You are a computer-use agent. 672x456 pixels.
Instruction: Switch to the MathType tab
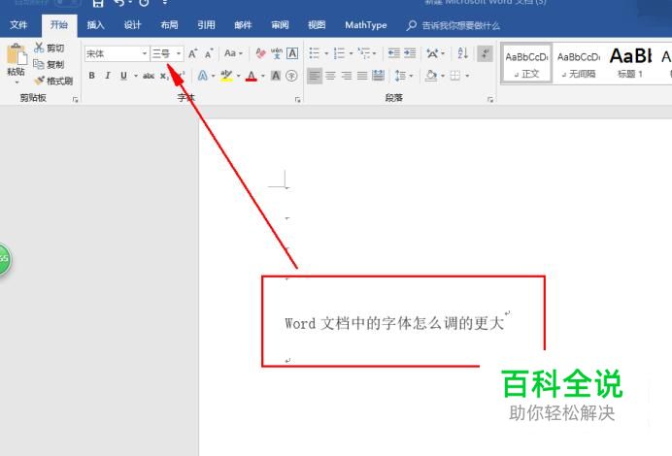click(365, 25)
